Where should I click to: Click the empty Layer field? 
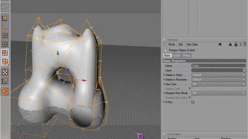(x=217, y=70)
